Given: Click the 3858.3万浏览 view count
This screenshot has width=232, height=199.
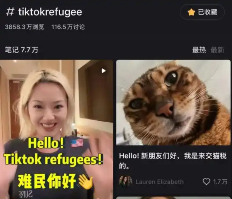Looking at the screenshot, I should tap(25, 27).
